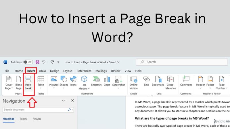Open the Page Number menu
Screen dimensions: 230x129
click(221, 83)
